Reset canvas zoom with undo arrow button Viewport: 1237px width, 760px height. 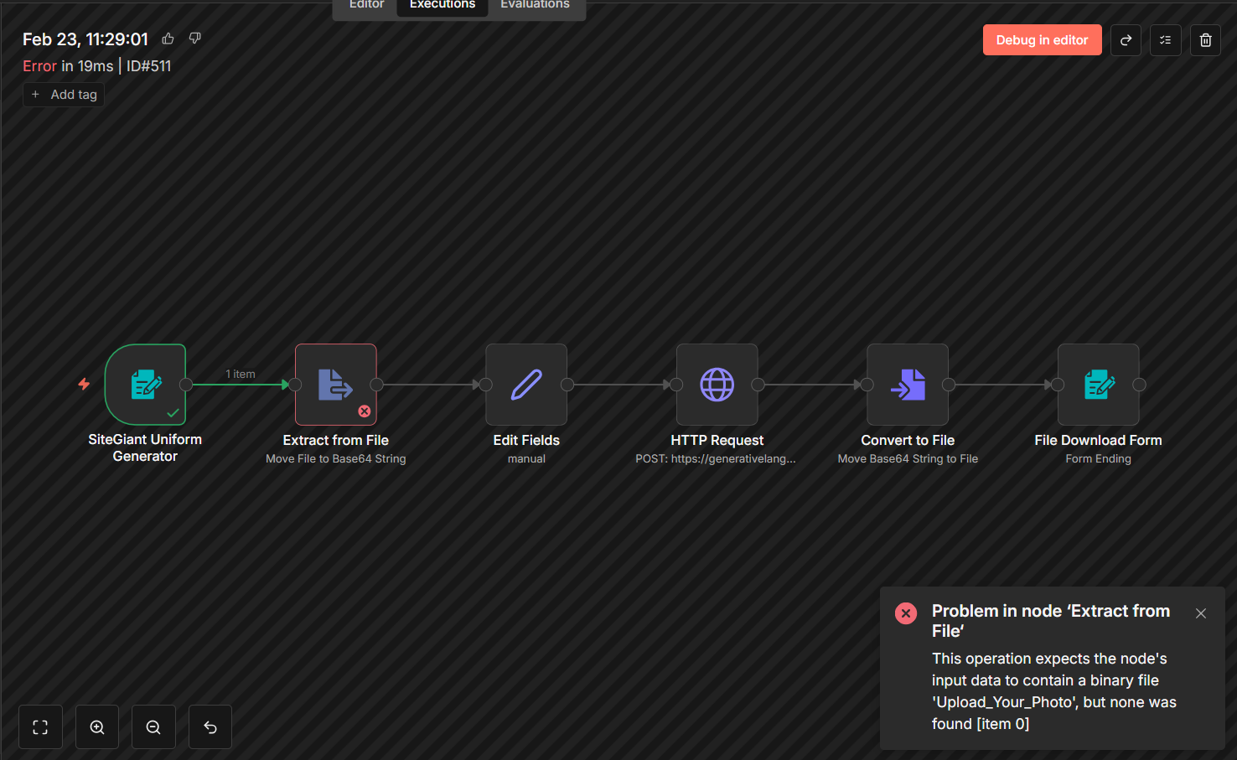(x=210, y=727)
